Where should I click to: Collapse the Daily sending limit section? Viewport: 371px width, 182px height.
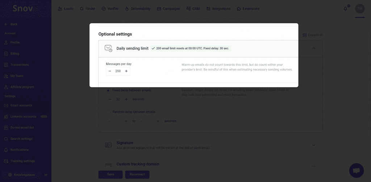[x=314, y=48]
